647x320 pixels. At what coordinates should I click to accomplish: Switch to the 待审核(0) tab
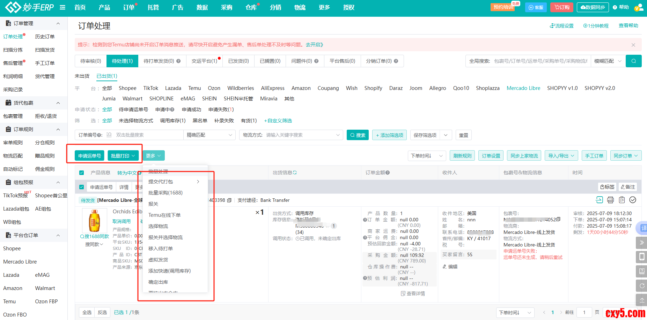click(x=90, y=61)
